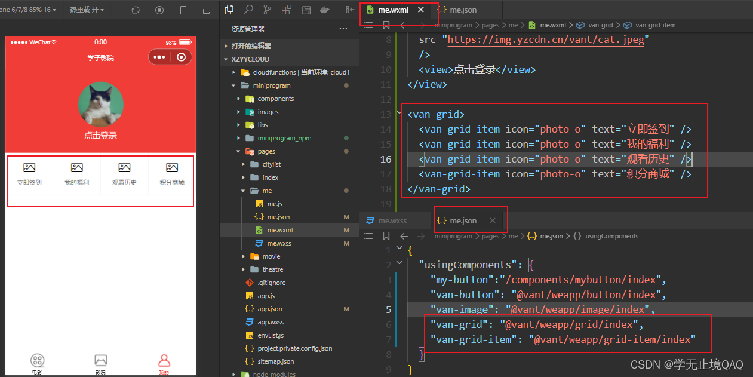This screenshot has width=753, height=377.
Task: Select the me.json tab in lower editor
Action: 463,220
